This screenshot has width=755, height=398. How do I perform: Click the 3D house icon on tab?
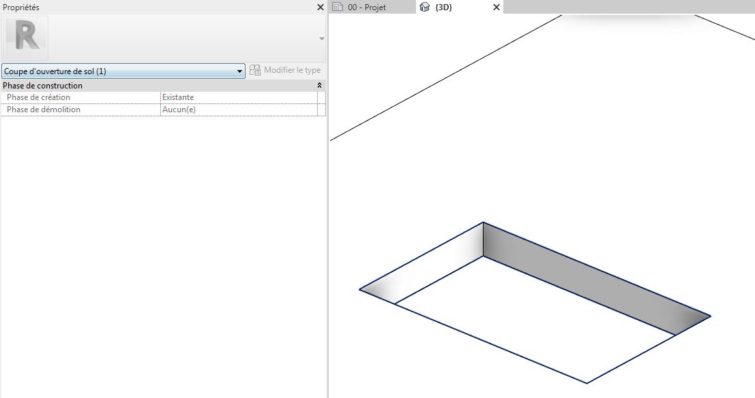[425, 7]
